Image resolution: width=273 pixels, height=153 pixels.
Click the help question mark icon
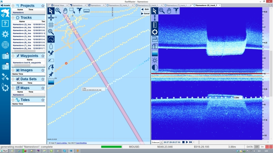pos(5,23)
